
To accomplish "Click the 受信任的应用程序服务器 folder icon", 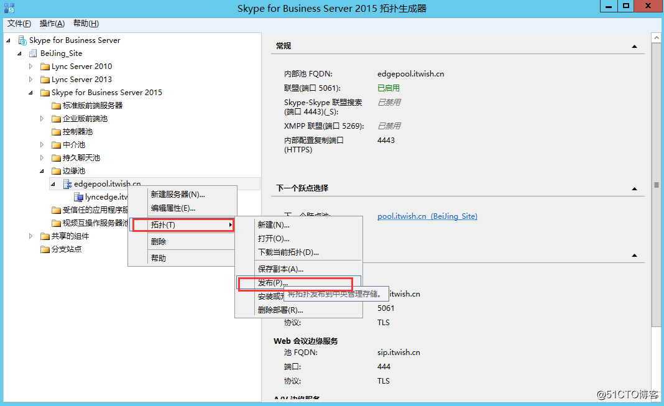I will click(56, 210).
